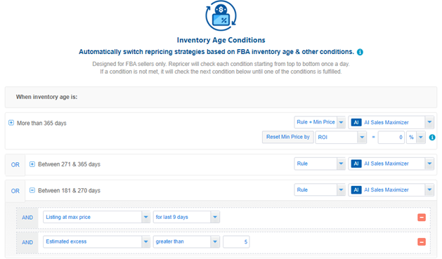Click the Reset Min Price by button
Viewport: 442px width, 259px height.
pyautogui.click(x=288, y=137)
